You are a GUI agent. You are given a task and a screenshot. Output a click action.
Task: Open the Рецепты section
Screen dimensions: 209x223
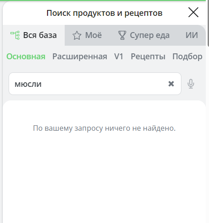(148, 57)
